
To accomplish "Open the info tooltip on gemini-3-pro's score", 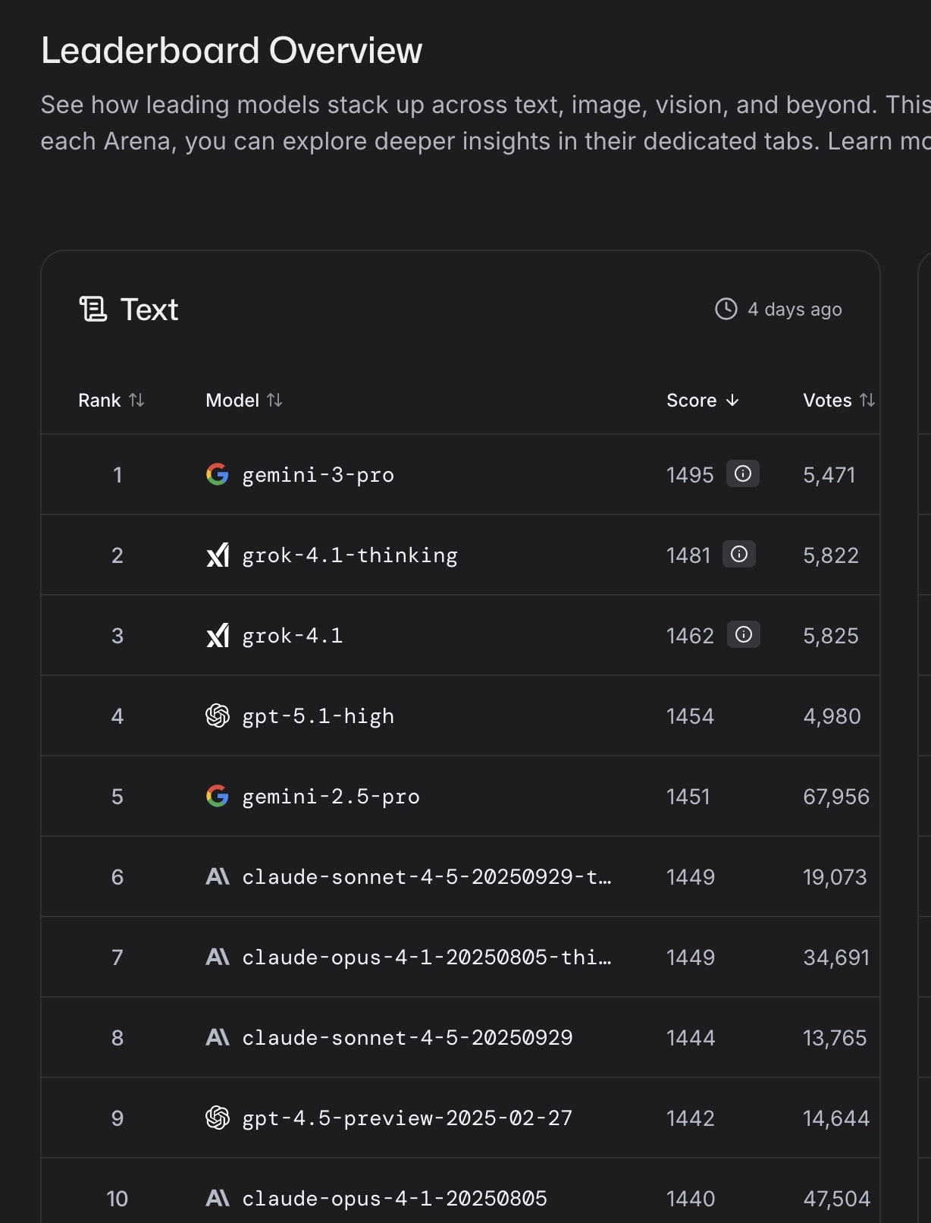I will (x=743, y=474).
